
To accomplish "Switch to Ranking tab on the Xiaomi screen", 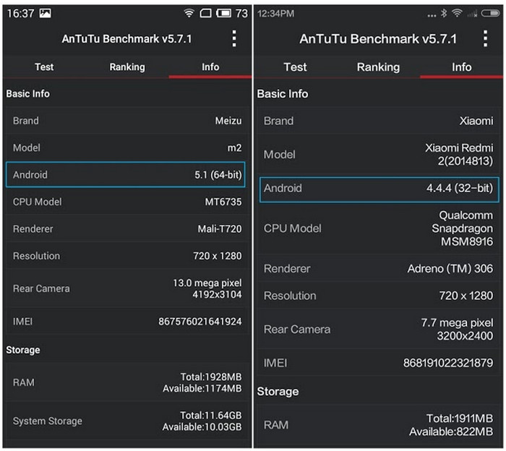I will 378,67.
